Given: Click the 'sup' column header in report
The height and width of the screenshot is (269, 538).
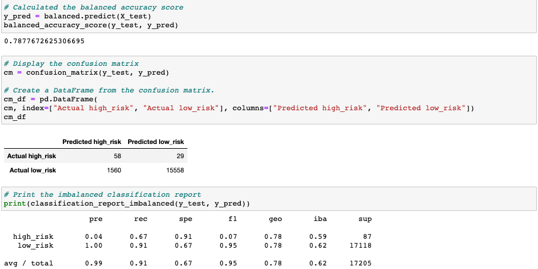Looking at the screenshot, I should click(365, 219).
